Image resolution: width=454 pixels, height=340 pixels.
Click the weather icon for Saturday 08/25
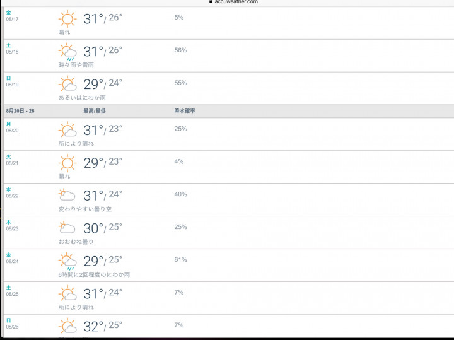coord(67,294)
